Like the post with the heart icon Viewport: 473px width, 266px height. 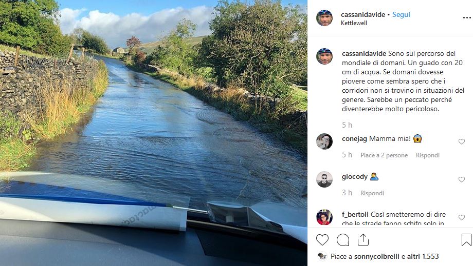[322, 240]
